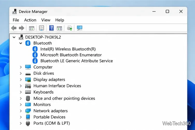
Task: Close the Device Manager window
Action: click(x=181, y=11)
